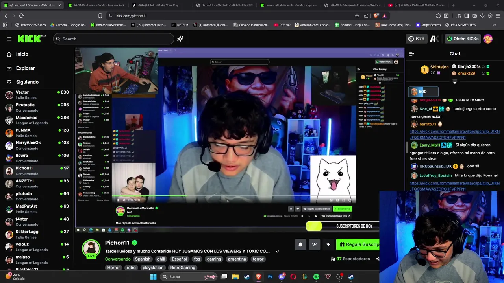Click the Conversando category link
This screenshot has width=504, height=283.
pyautogui.click(x=118, y=259)
